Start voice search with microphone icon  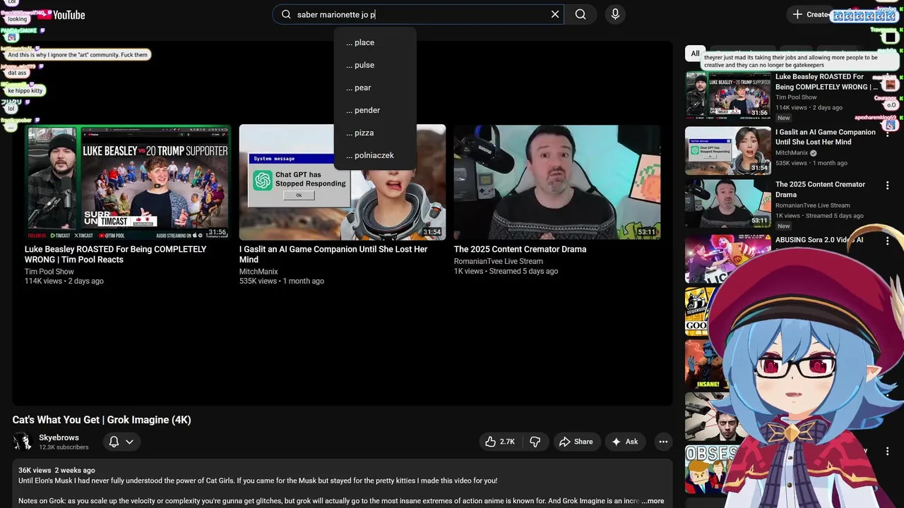pos(615,14)
